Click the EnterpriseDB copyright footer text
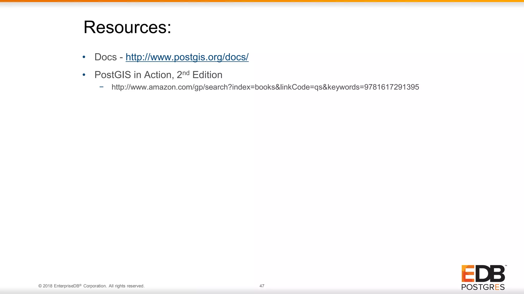The image size is (524, 294). tap(91, 286)
